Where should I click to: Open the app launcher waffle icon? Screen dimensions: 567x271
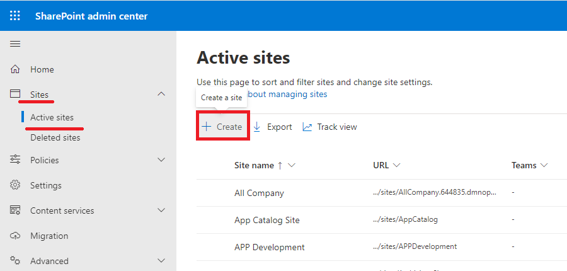[15, 16]
